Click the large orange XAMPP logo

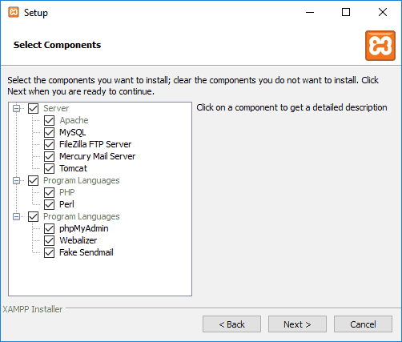click(380, 46)
